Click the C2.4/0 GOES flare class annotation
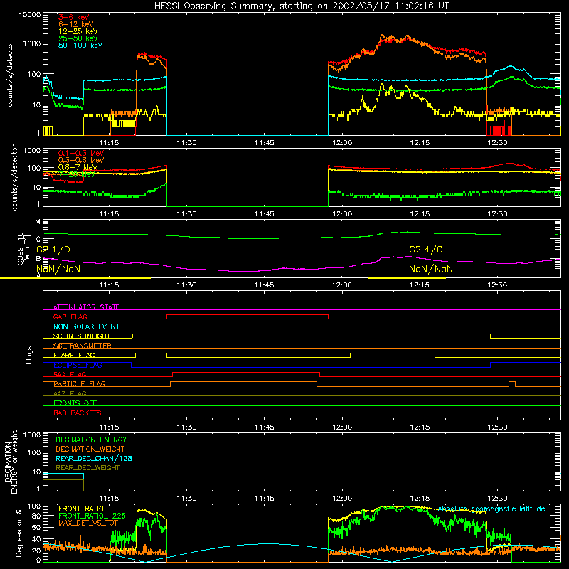The height and width of the screenshot is (569, 569). (x=425, y=250)
